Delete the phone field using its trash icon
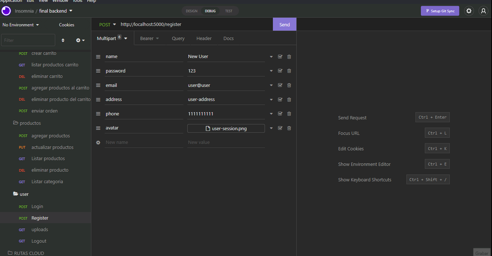This screenshot has width=492, height=256. (289, 114)
